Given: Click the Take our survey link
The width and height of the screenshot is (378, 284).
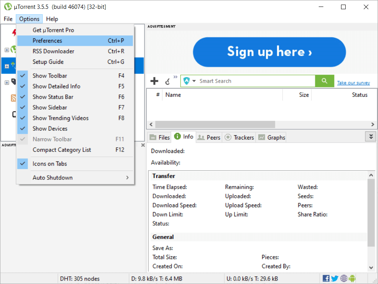Looking at the screenshot, I should point(353,82).
